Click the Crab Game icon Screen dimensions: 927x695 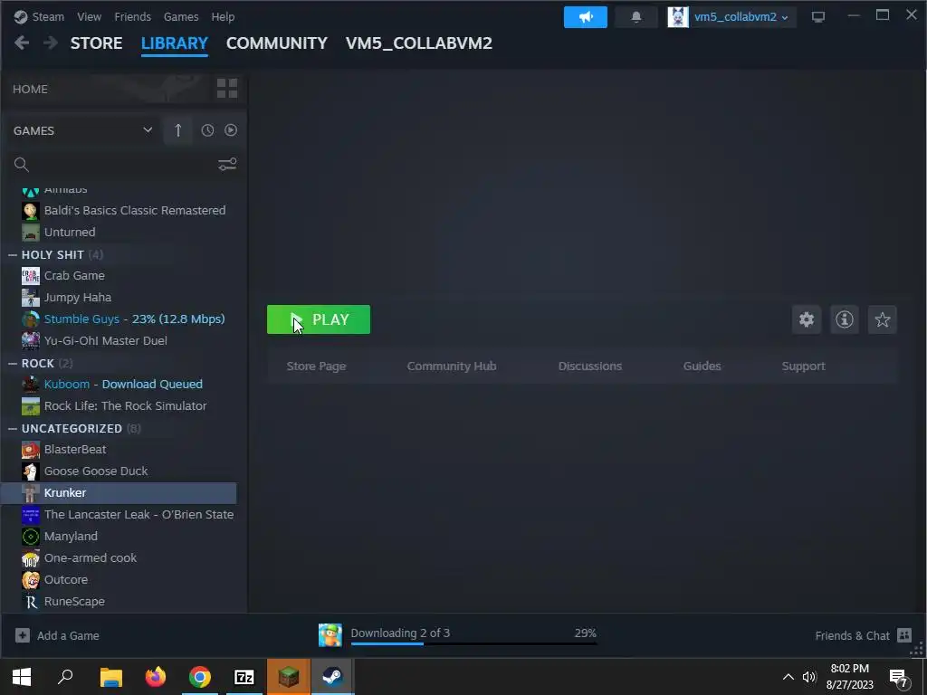click(30, 275)
